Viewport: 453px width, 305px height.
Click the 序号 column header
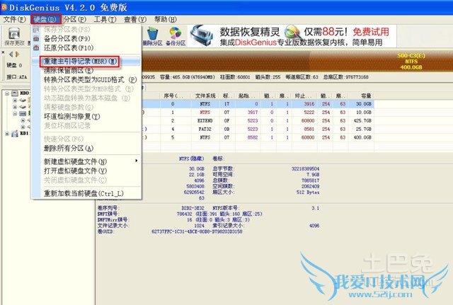[176, 96]
